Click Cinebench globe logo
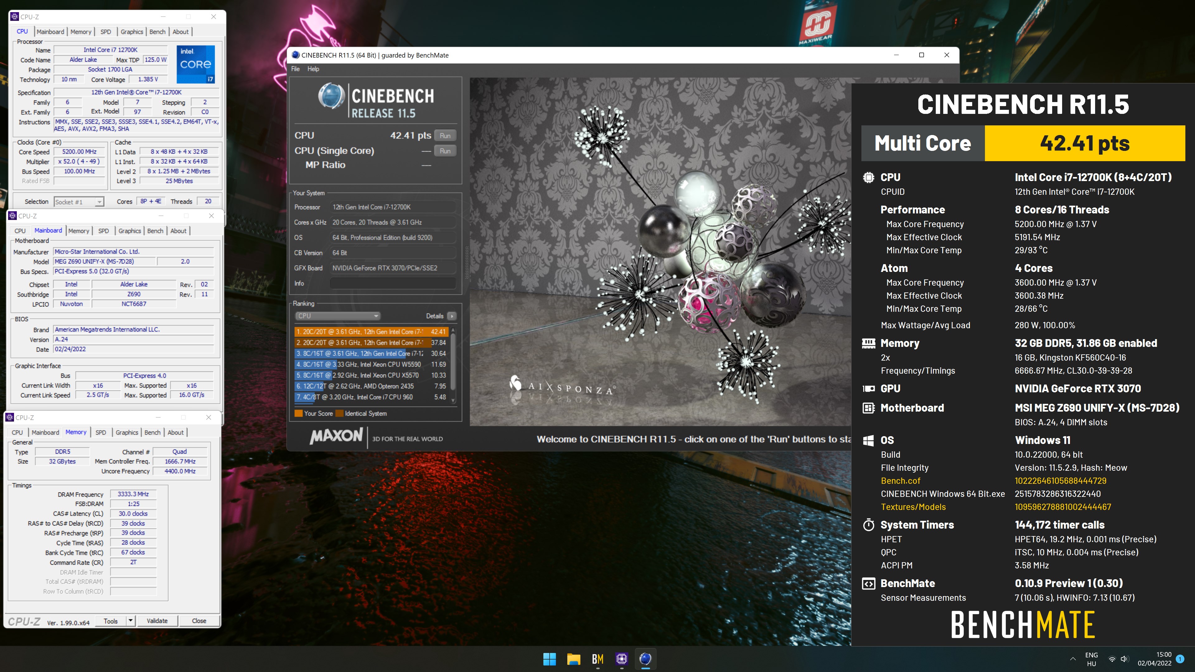This screenshot has width=1195, height=672. [x=331, y=96]
